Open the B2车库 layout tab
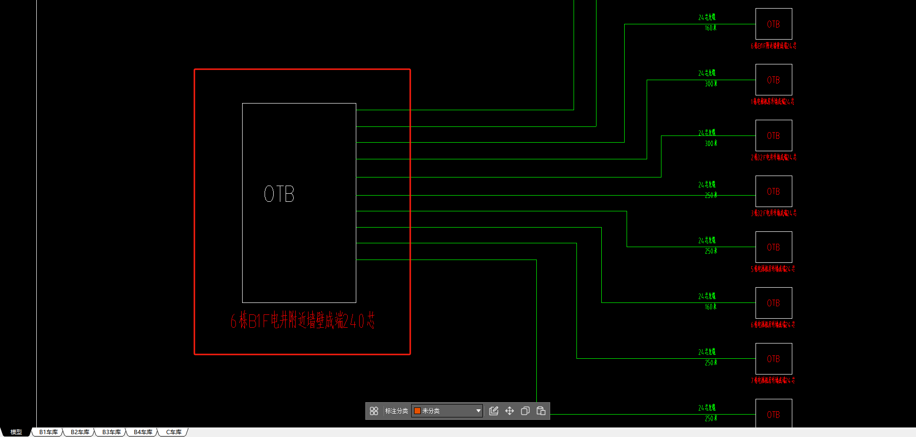The width and height of the screenshot is (916, 437). click(80, 432)
